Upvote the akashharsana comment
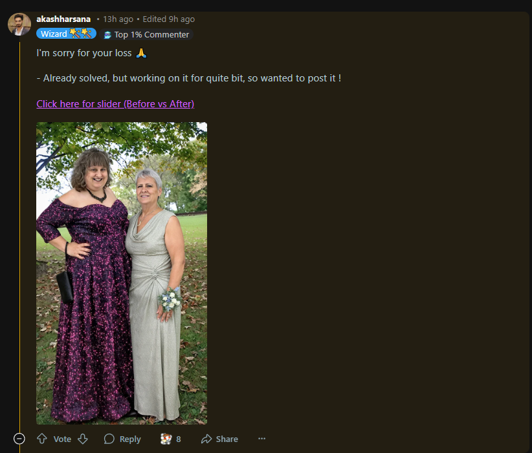The height and width of the screenshot is (453, 532). tap(42, 439)
